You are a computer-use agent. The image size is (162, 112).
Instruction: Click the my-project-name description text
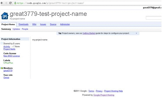click(x=40, y=40)
